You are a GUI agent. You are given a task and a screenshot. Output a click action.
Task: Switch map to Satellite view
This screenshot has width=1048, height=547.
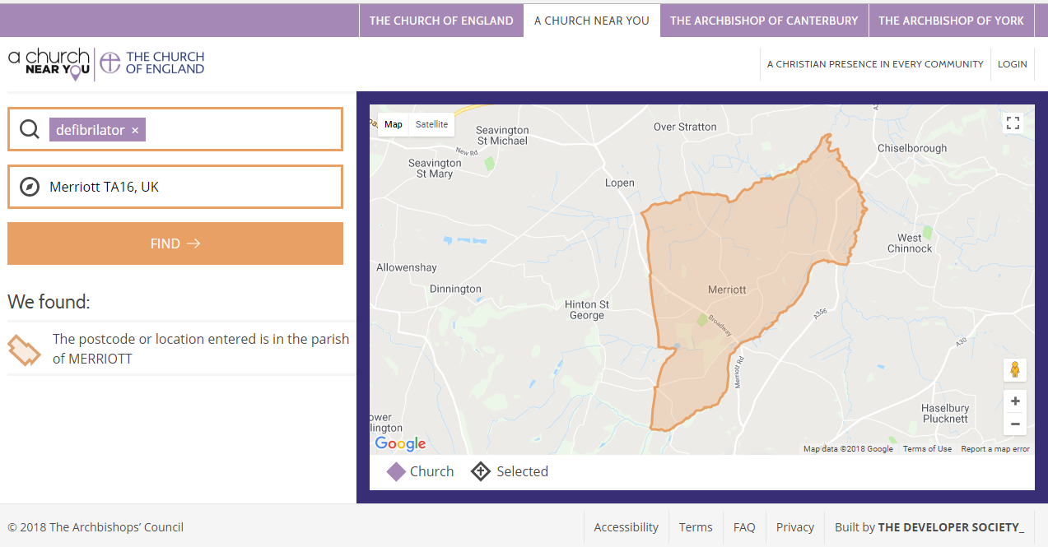pyautogui.click(x=431, y=124)
